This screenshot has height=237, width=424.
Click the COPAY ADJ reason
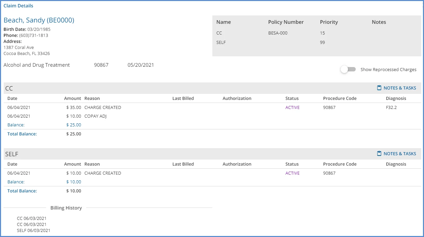click(95, 116)
